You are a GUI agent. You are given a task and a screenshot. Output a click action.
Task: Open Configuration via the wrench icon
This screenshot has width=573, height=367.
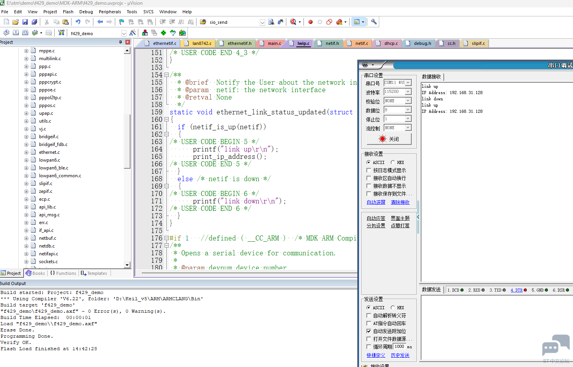(x=374, y=22)
